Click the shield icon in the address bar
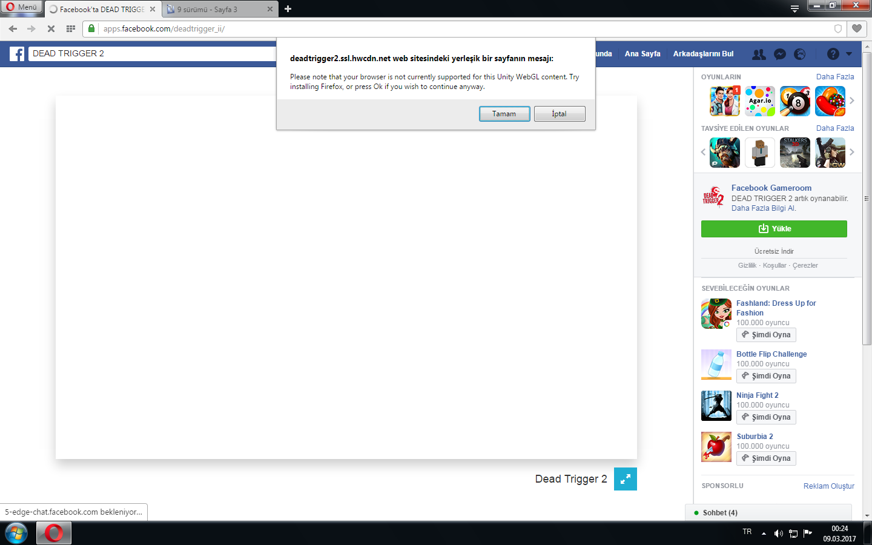 click(838, 28)
